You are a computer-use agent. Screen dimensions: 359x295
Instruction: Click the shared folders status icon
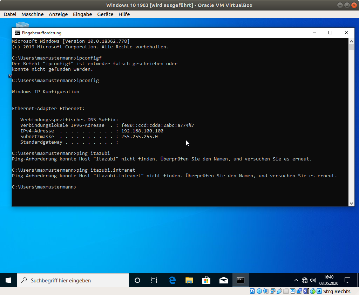[x=286, y=291]
